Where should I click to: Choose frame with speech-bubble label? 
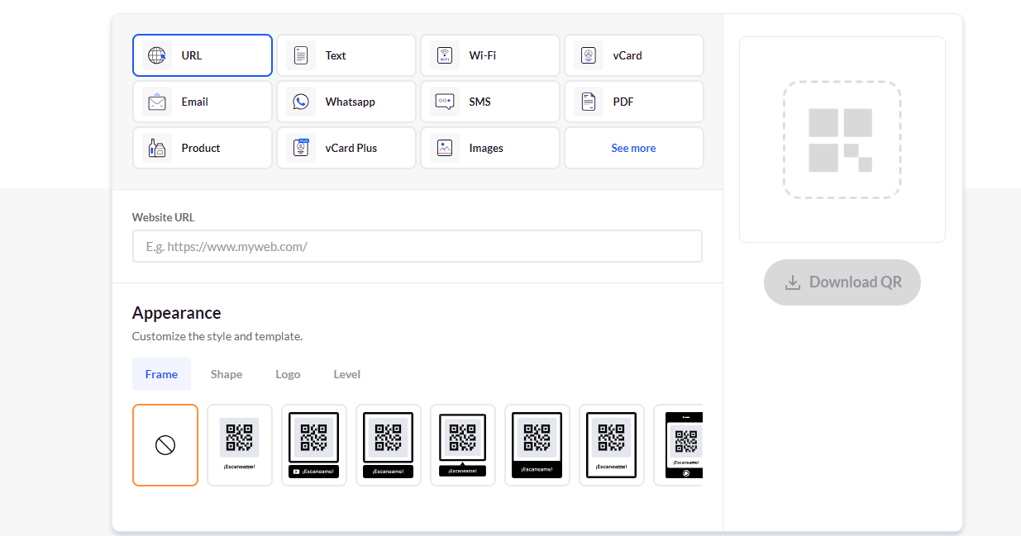click(x=463, y=445)
